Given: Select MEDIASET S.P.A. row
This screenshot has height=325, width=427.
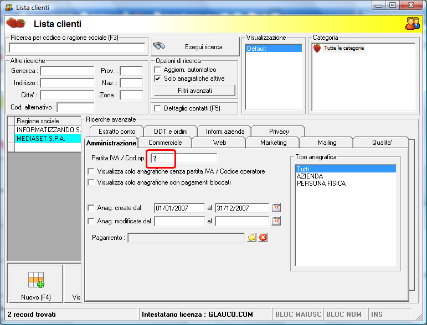Looking at the screenshot, I should click(x=48, y=139).
